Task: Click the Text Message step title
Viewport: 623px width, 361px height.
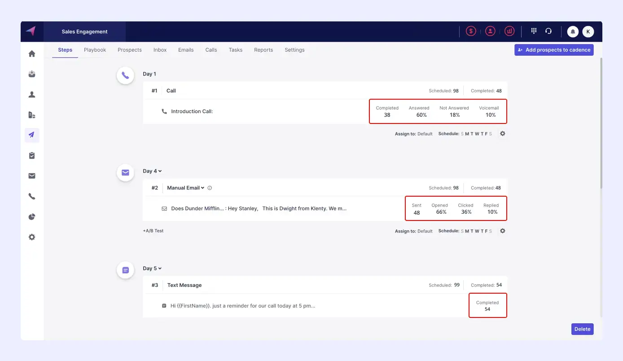Action: [184, 285]
